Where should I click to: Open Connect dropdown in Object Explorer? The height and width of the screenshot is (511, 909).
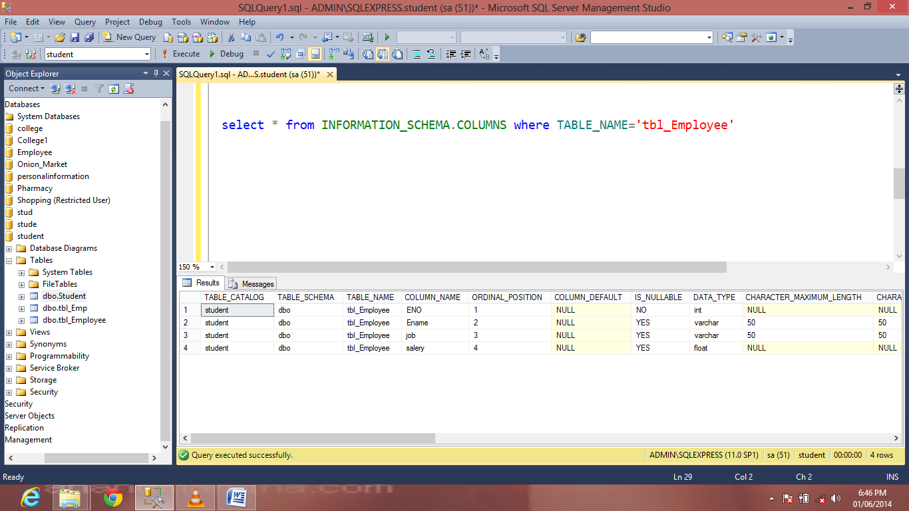(27, 88)
